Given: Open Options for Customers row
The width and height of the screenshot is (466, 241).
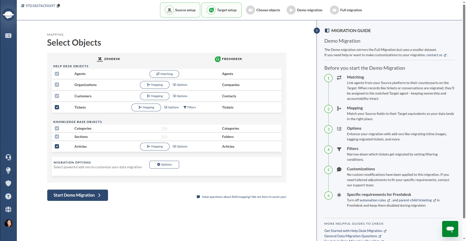Looking at the screenshot, I should coord(180,96).
